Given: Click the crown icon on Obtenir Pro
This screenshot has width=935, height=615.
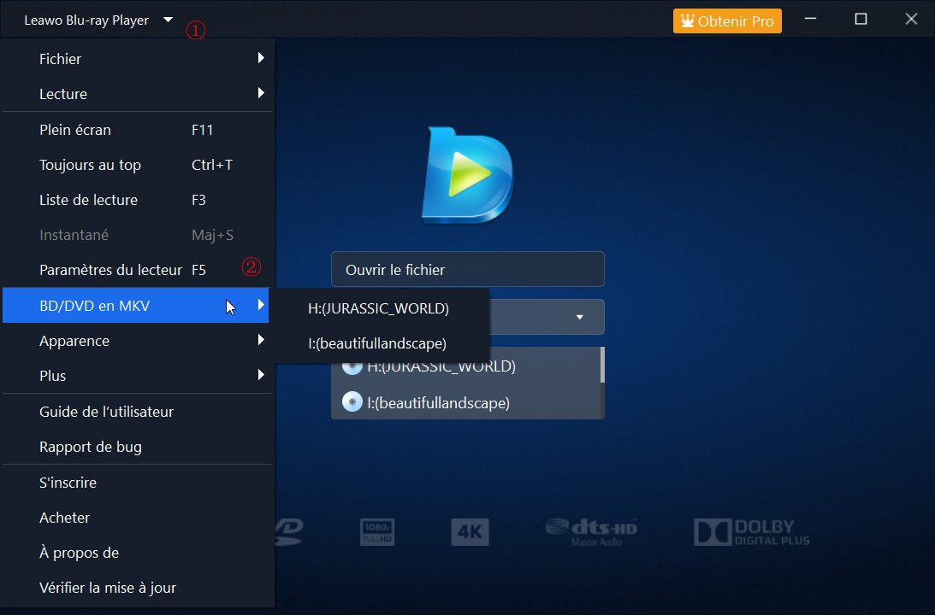Looking at the screenshot, I should click(x=688, y=20).
